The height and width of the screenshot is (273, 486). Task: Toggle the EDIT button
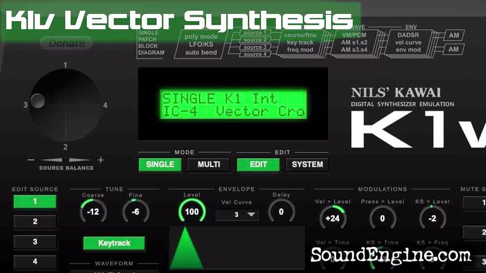258,164
